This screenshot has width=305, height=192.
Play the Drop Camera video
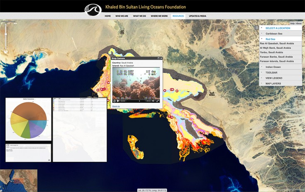[118, 101]
